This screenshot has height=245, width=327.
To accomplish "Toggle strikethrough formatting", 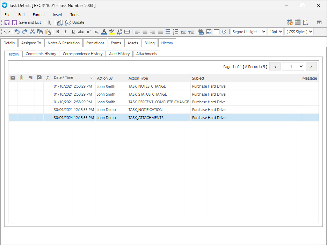I will [81, 32].
